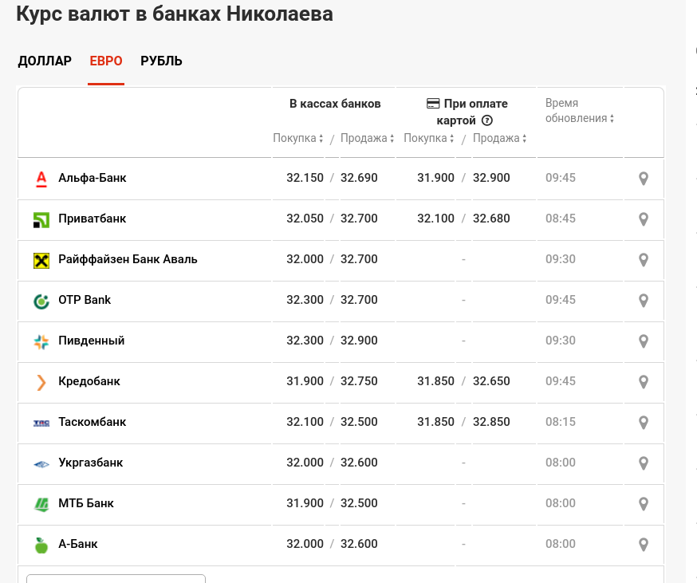Click the Укргазбанк blue logo
The image size is (697, 583).
[41, 464]
